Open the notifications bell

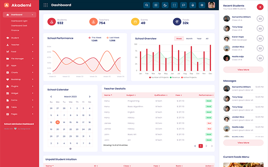coord(193,5)
